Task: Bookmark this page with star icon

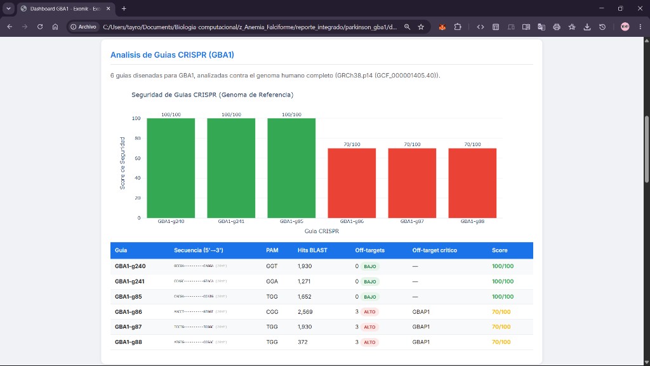Action: (x=421, y=27)
